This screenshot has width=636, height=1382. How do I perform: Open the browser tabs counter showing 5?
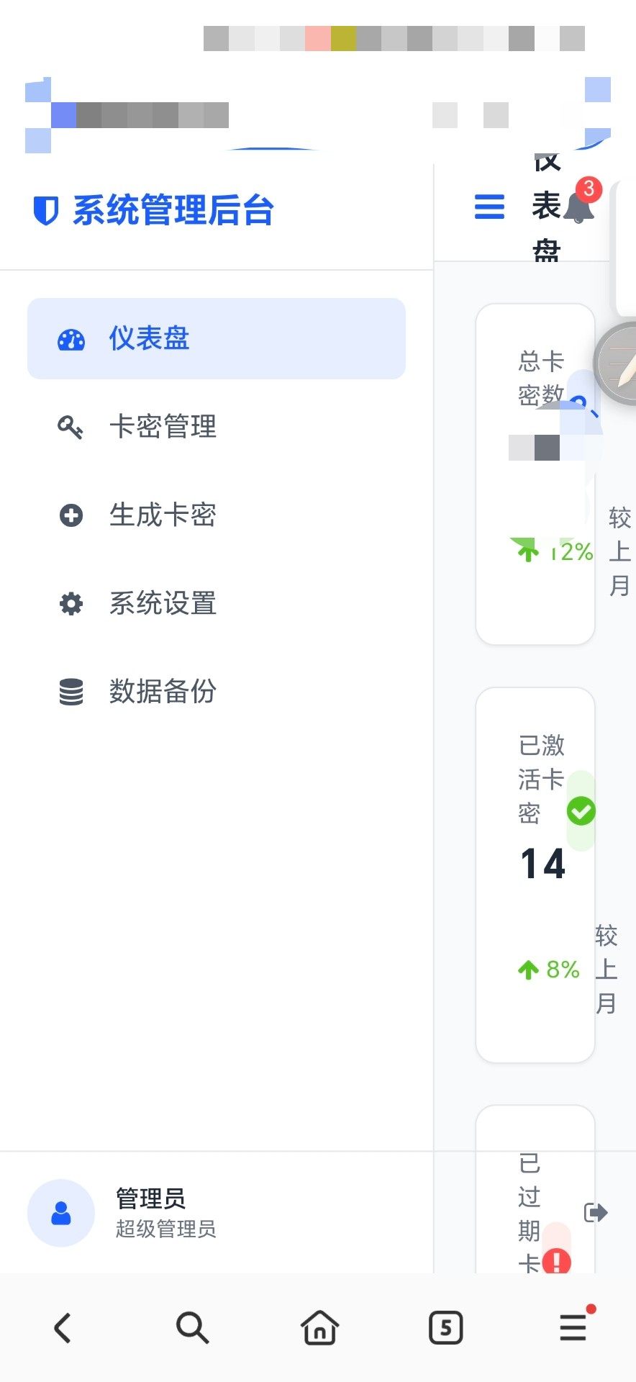point(445,1328)
